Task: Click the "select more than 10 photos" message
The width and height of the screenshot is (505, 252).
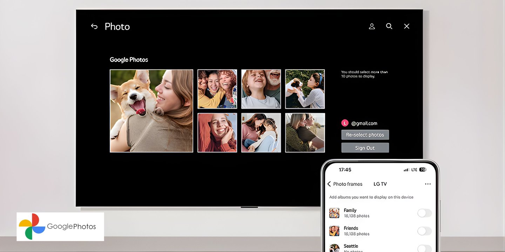Action: click(364, 74)
